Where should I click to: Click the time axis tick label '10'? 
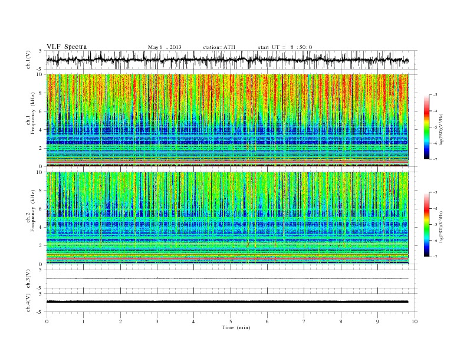pyautogui.click(x=415, y=321)
